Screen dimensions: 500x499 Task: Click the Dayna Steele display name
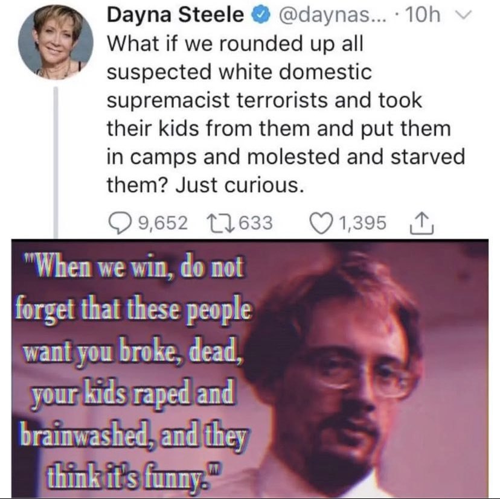tap(175, 15)
